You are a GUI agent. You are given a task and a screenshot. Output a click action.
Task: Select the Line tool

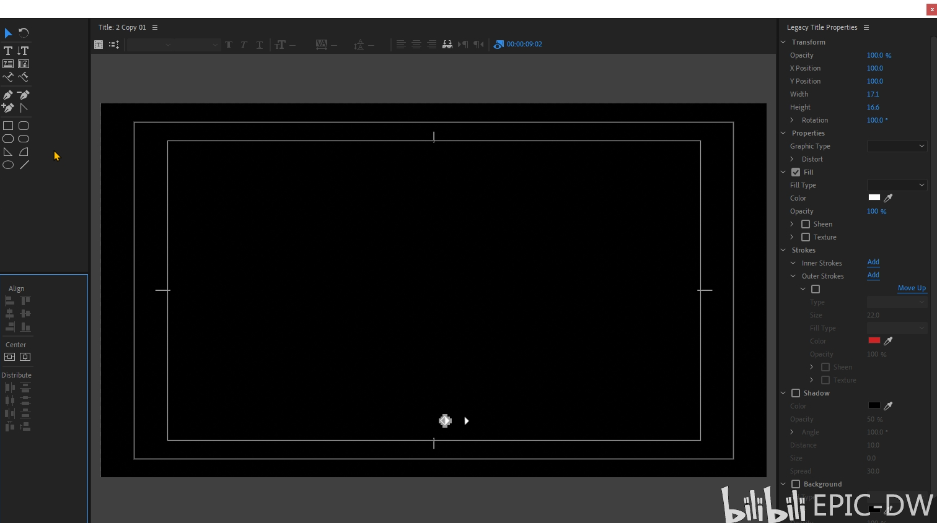[x=24, y=165]
